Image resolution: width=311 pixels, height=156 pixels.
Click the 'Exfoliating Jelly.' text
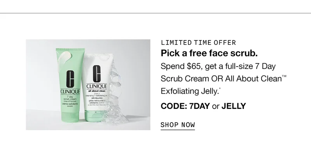[190, 91]
